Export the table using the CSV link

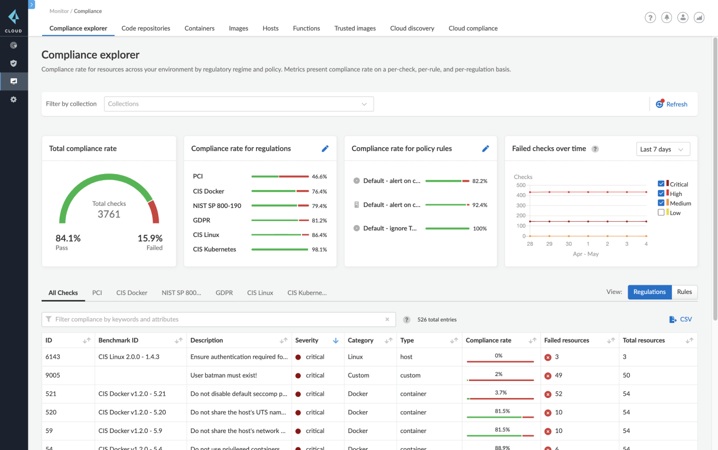[680, 319]
